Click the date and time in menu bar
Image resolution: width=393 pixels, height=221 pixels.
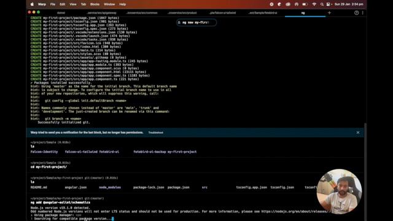pyautogui.click(x=349, y=4)
